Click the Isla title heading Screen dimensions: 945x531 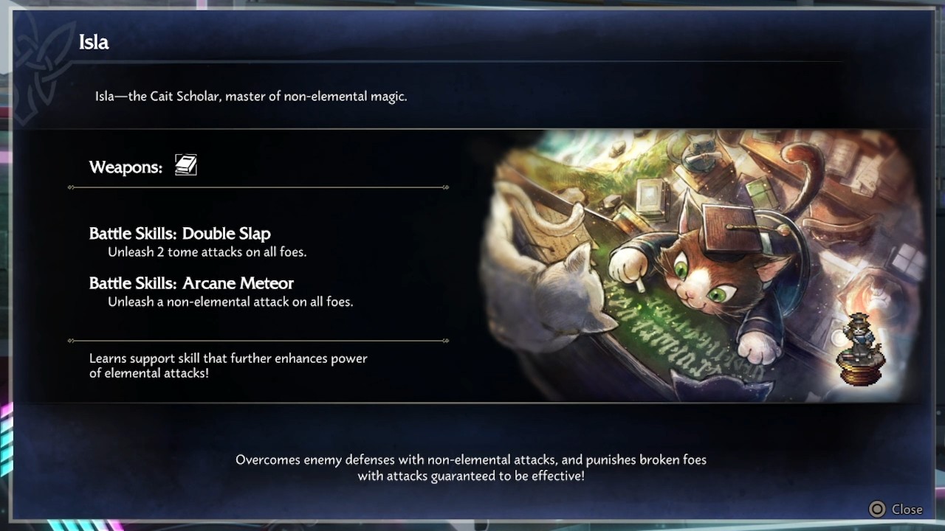click(x=94, y=43)
